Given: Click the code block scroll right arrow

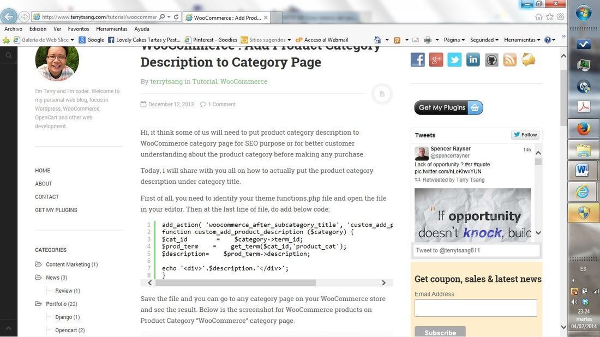Looking at the screenshot, I should [383, 282].
